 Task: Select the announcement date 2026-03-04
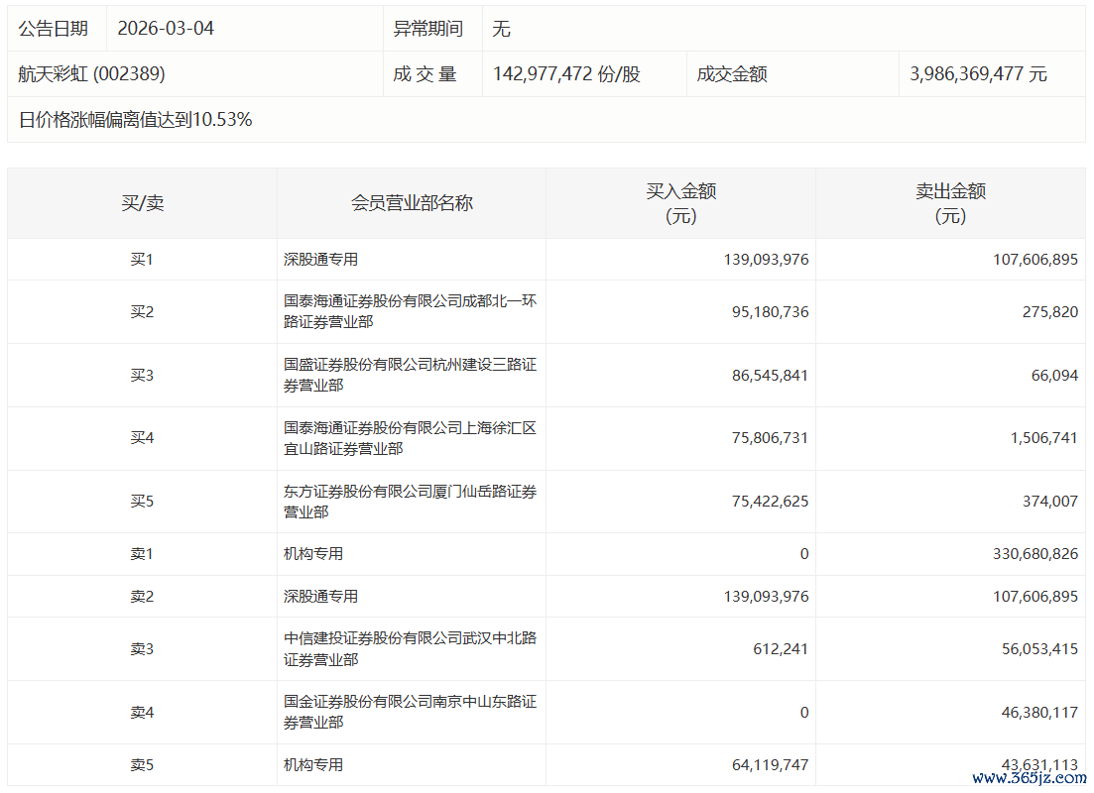pos(166,29)
